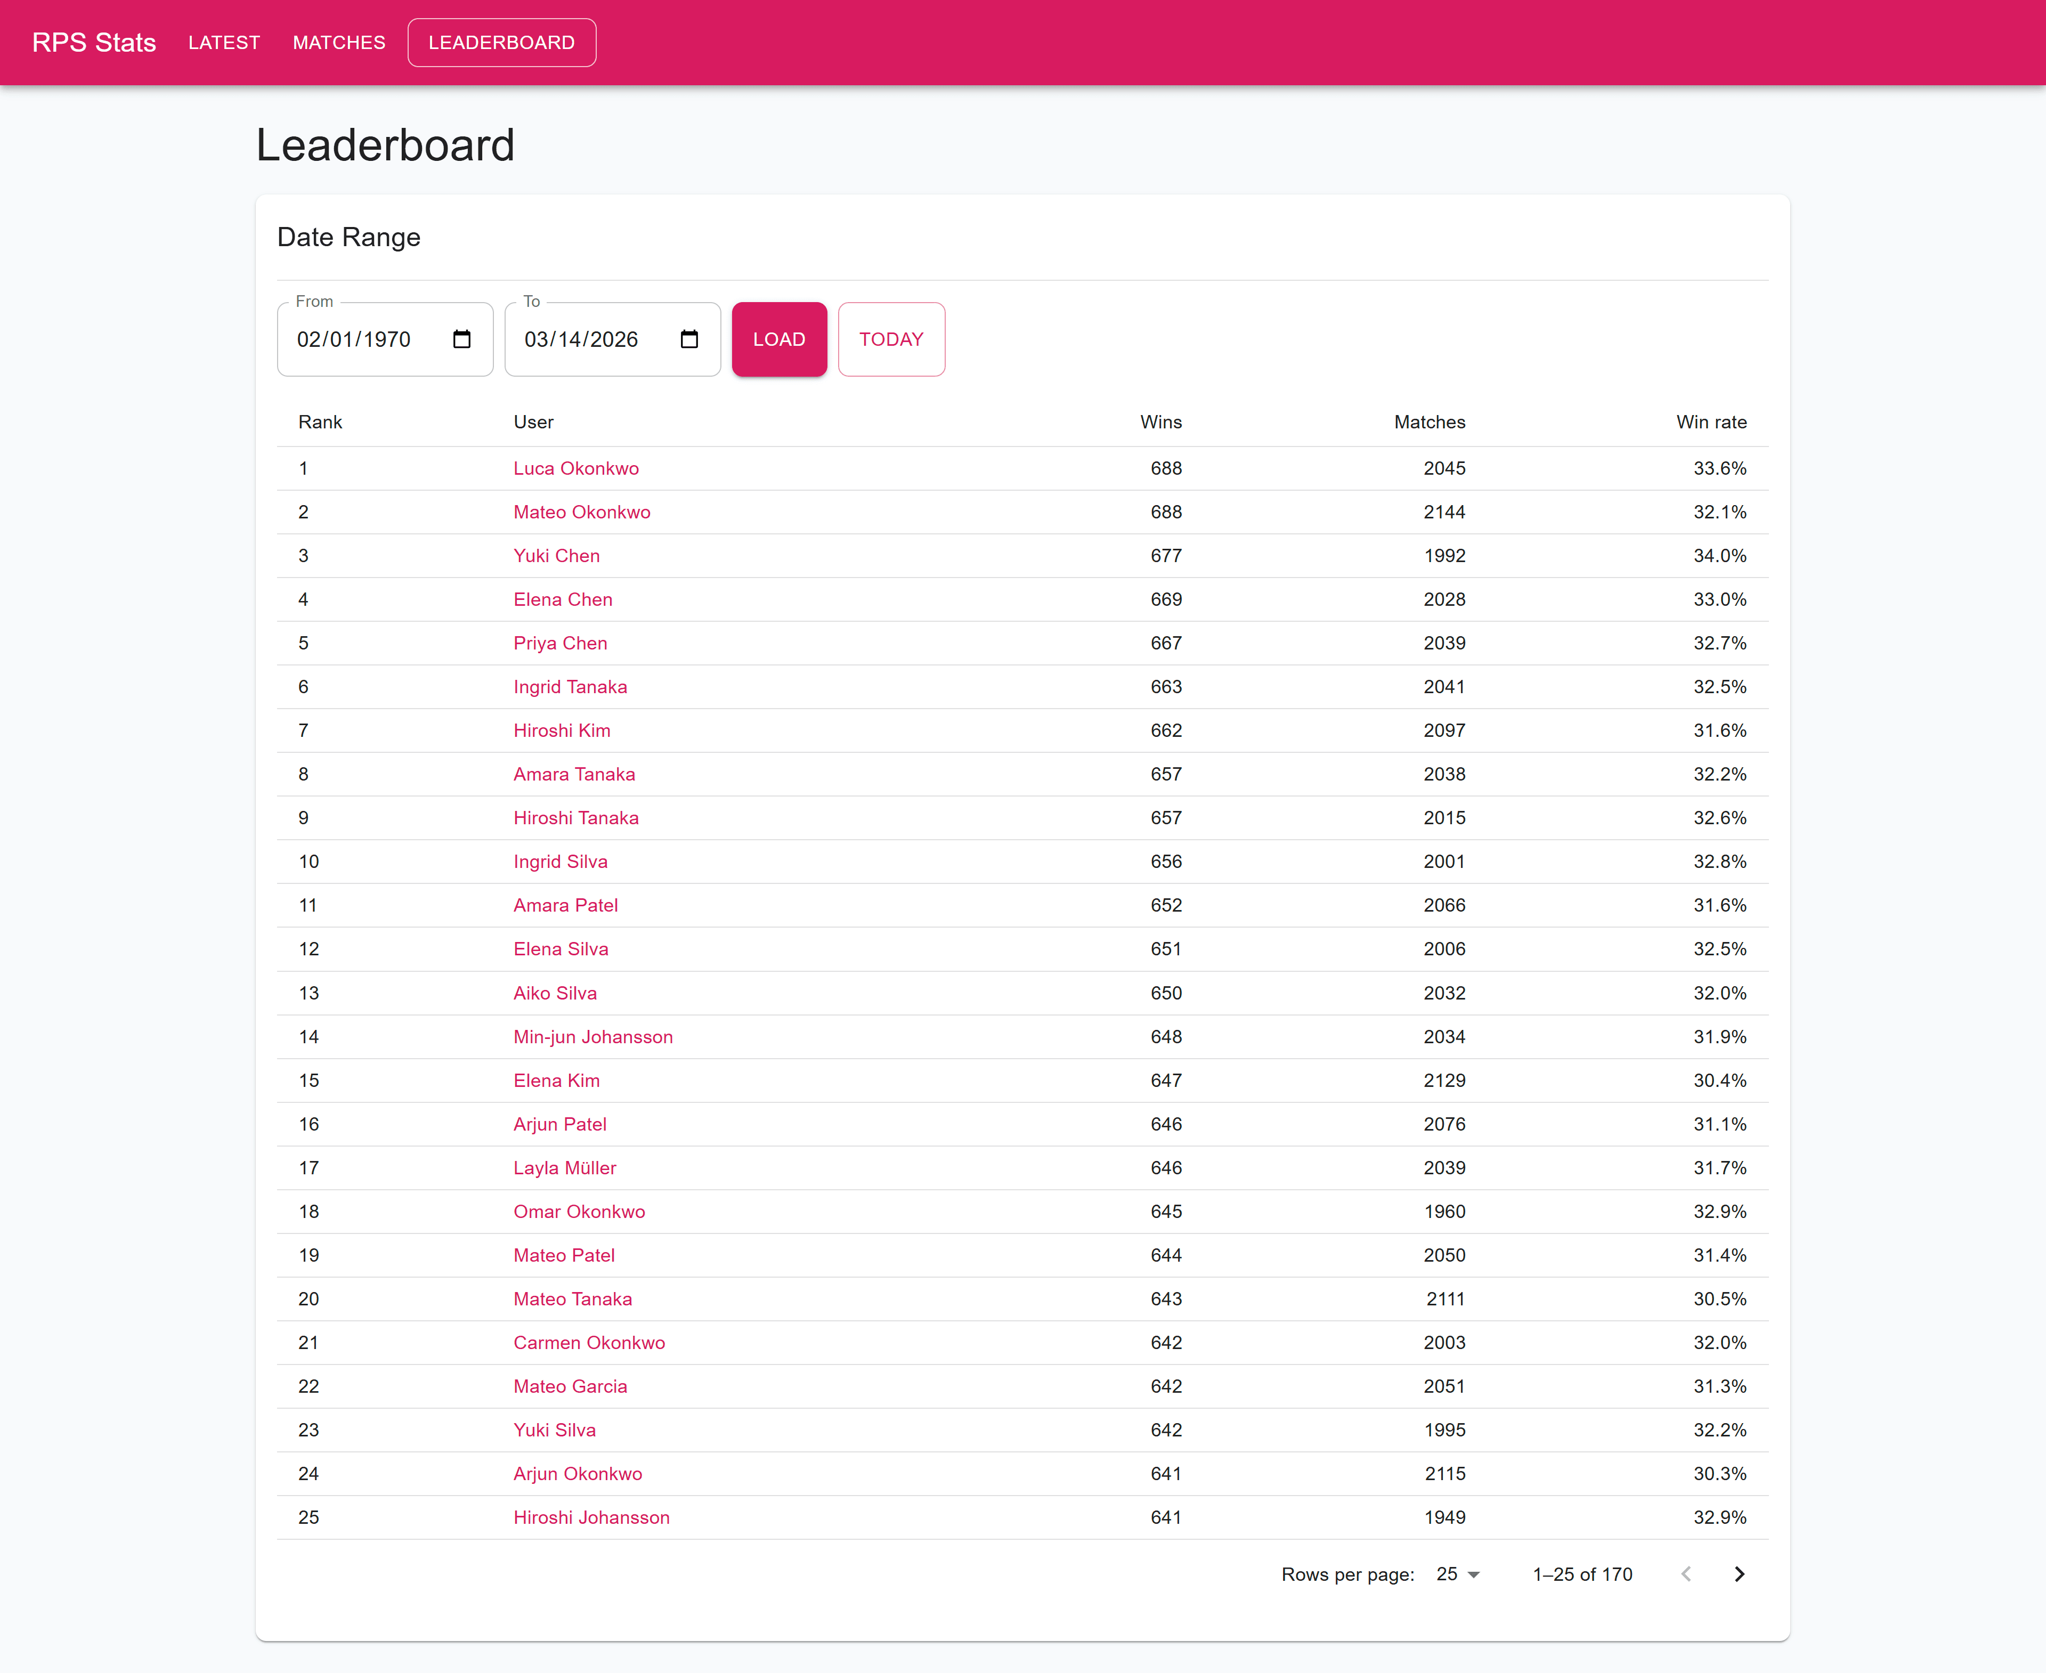Expand the rows per page dropdown

point(1457,1574)
